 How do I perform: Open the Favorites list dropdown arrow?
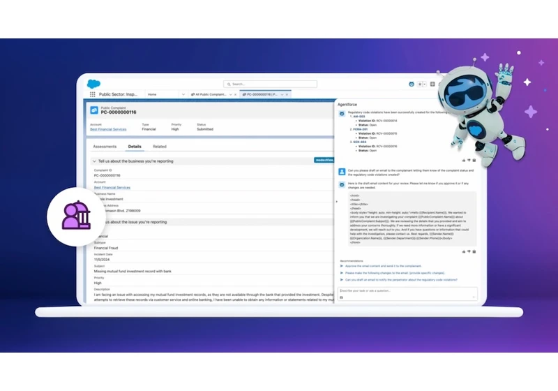[x=424, y=84]
